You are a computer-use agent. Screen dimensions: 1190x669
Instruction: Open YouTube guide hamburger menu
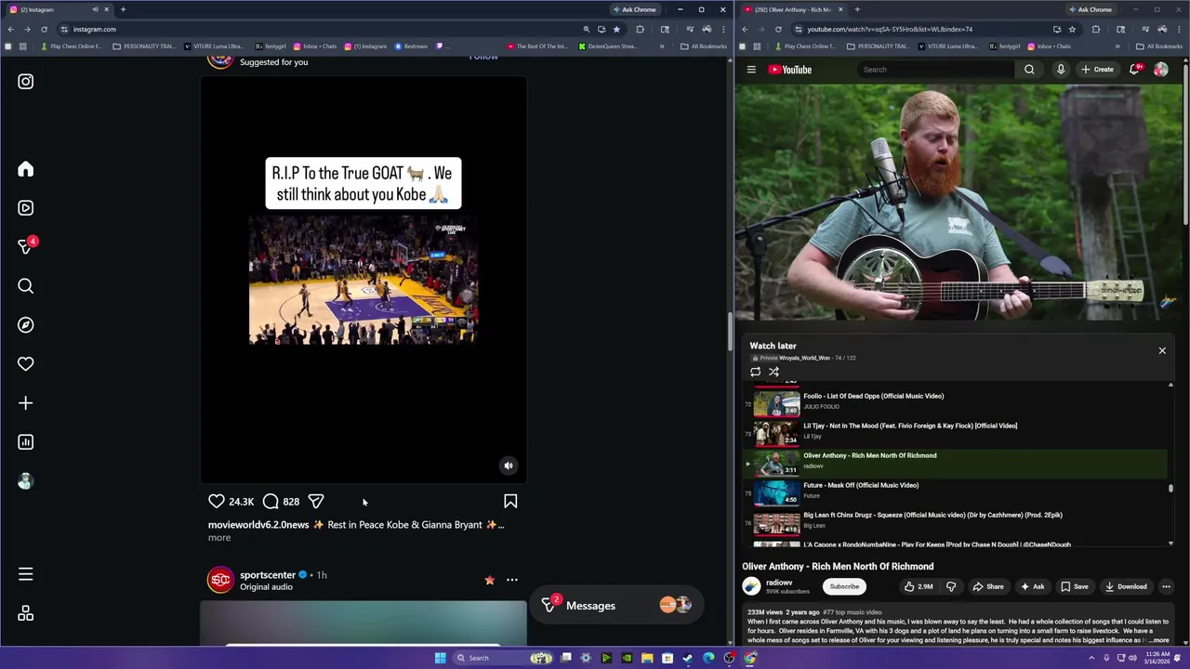click(751, 70)
